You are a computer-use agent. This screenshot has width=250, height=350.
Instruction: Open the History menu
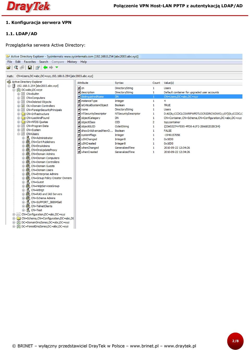(x=72, y=62)
